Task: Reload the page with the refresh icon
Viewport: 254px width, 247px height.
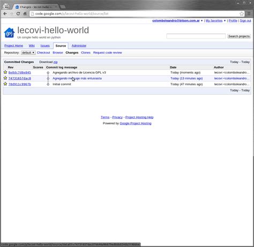Action: [18, 13]
